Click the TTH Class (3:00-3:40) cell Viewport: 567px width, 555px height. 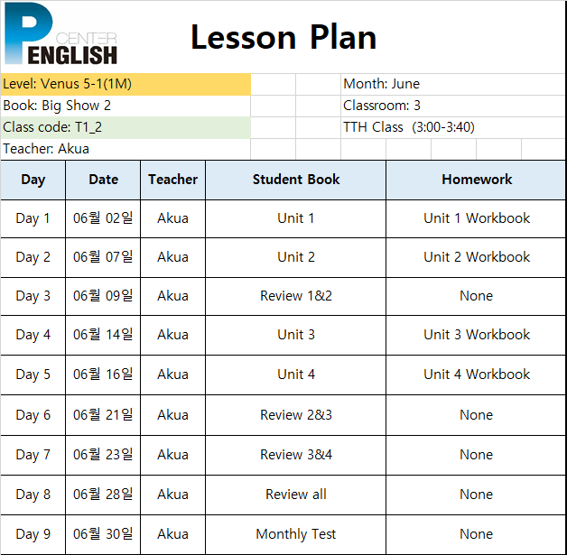click(453, 127)
